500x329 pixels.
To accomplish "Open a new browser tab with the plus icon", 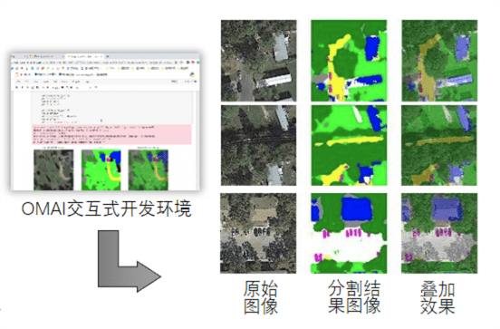I will [108, 56].
